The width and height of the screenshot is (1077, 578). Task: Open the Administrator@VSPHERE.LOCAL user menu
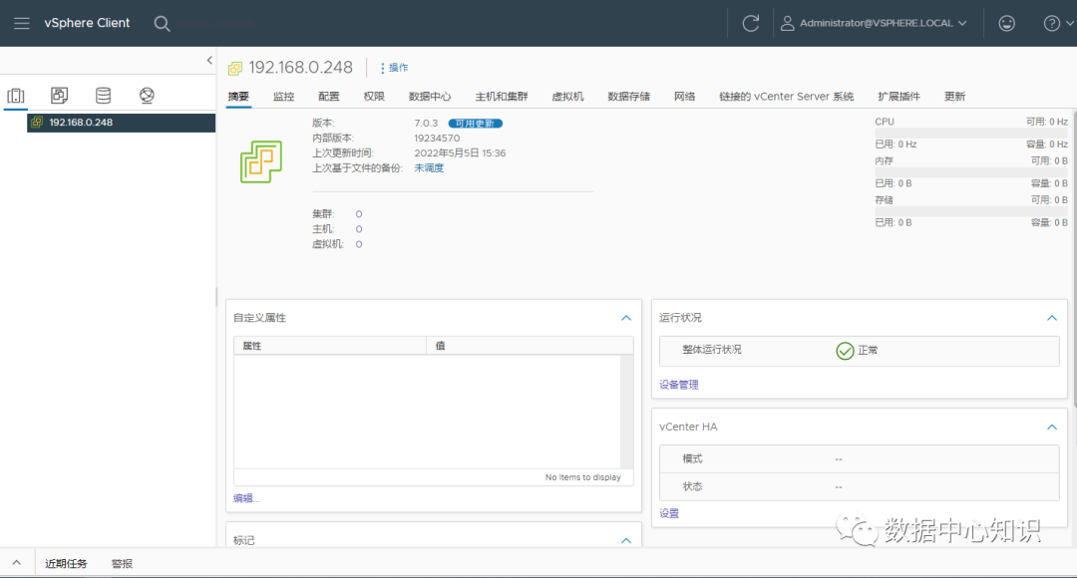pyautogui.click(x=875, y=23)
